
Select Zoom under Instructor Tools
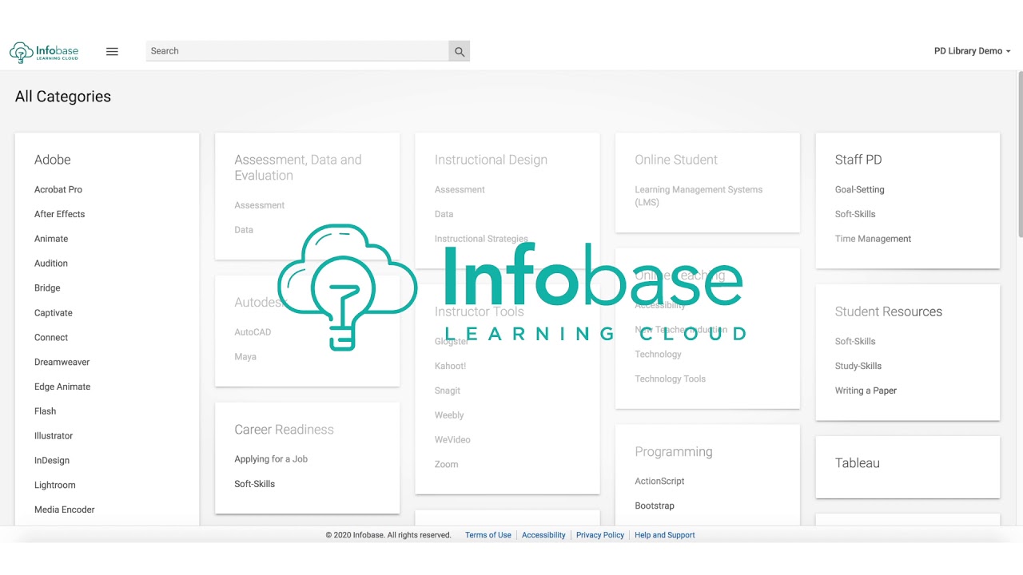pos(447,465)
